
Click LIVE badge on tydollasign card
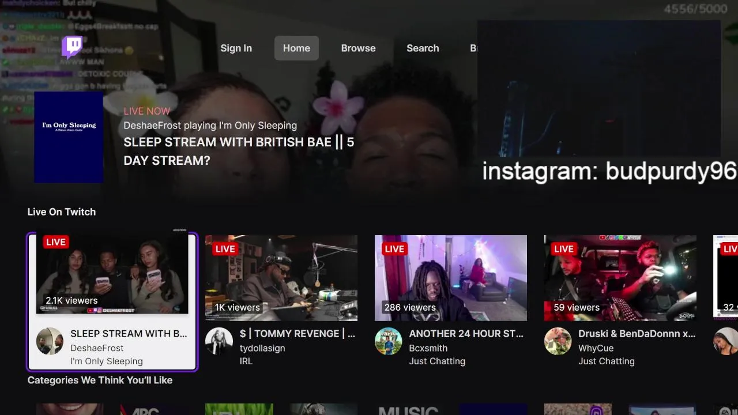[225, 249]
